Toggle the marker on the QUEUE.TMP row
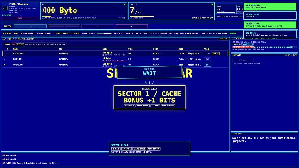The width and height of the screenshot is (299, 168). point(5,65)
